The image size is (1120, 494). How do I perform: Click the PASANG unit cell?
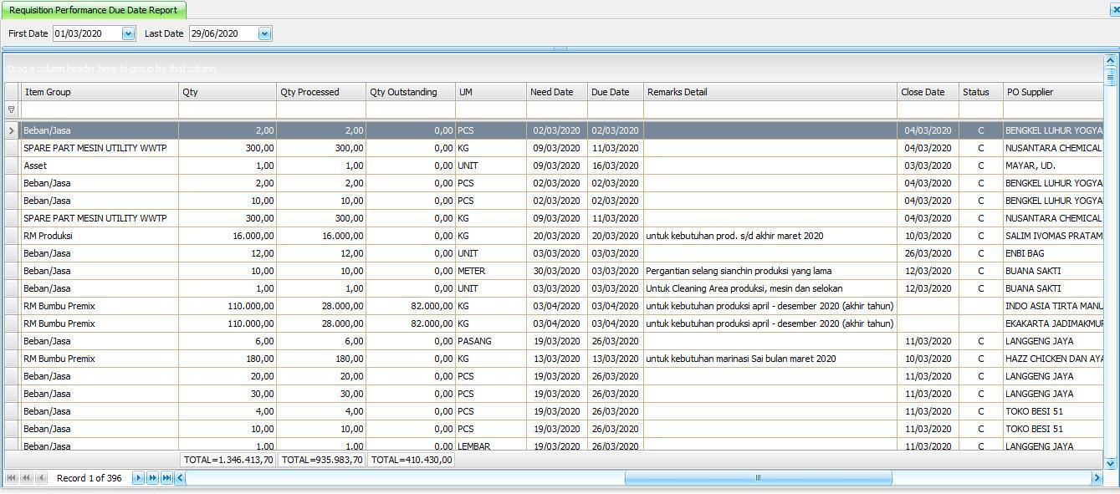click(491, 341)
